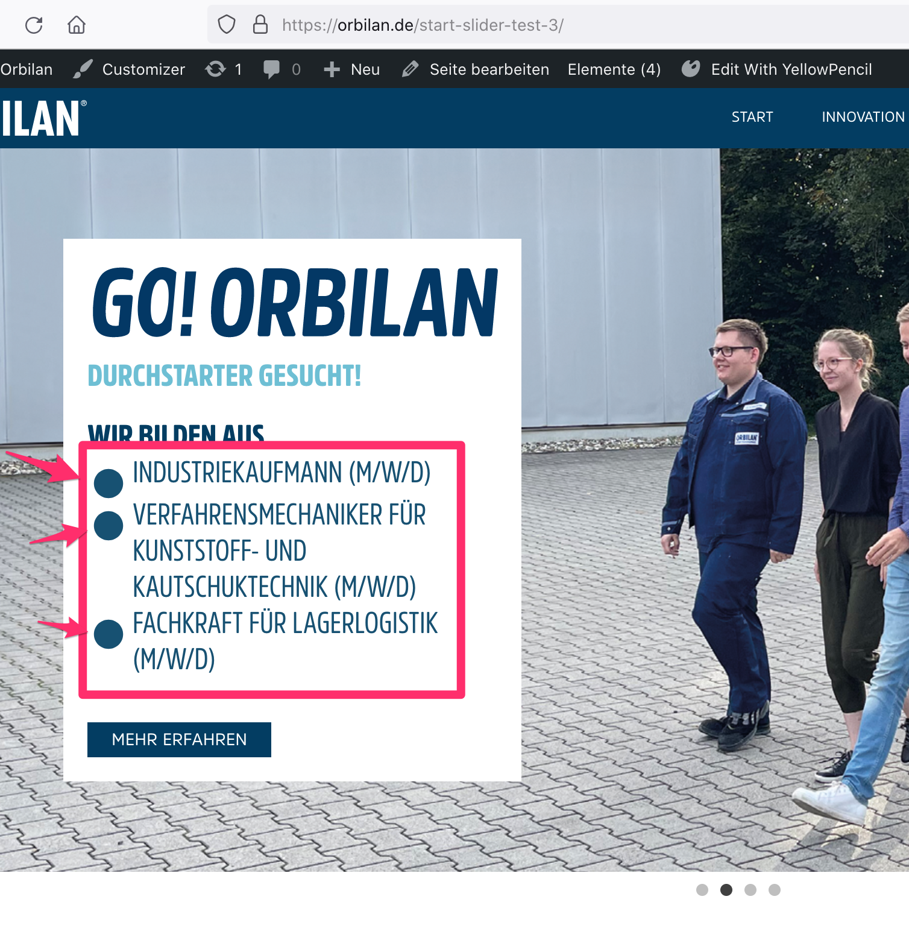The width and height of the screenshot is (909, 949).
Task: Select the second active slider dot
Action: 726,890
